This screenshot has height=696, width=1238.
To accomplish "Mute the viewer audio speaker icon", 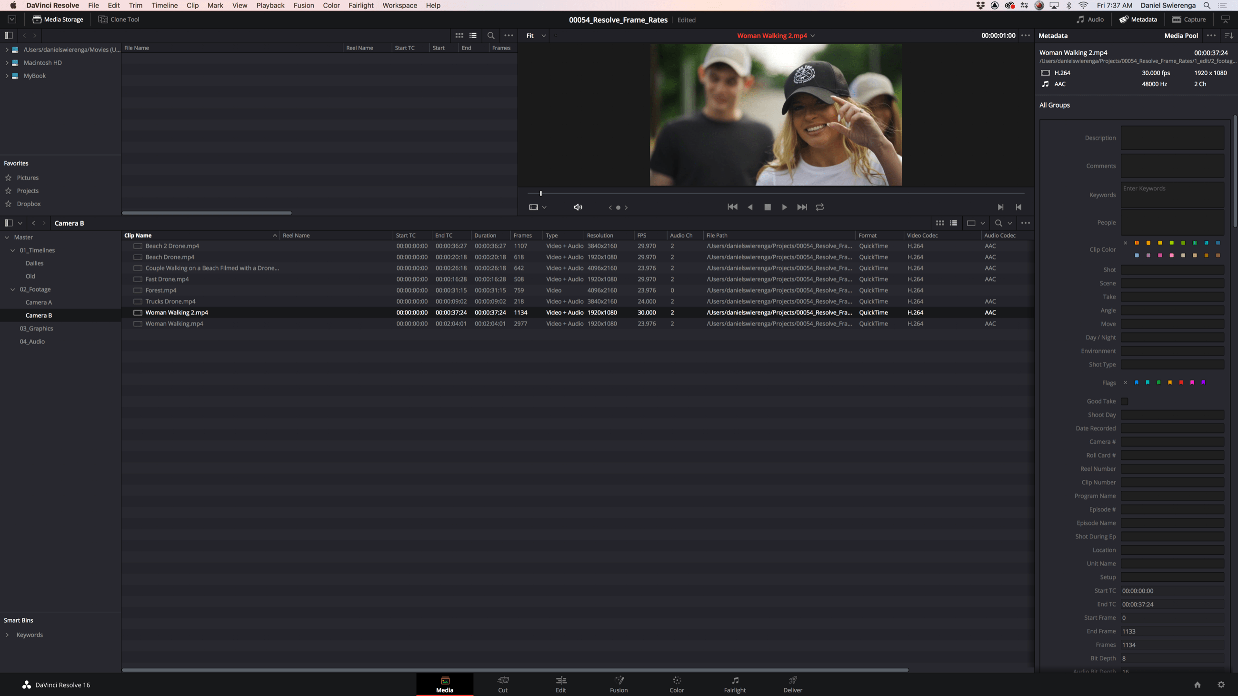I will (578, 207).
